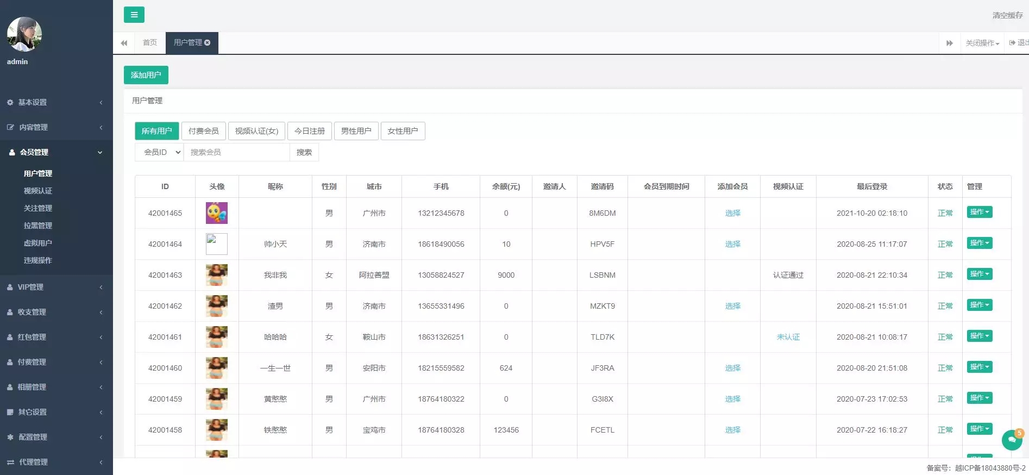The width and height of the screenshot is (1029, 475).
Task: Open the 会员ID search type dropdown
Action: click(159, 152)
